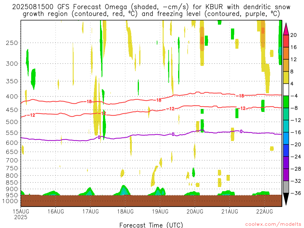Click the black arrow at colorbar bottom
Screen dimensions: 304x228
pyautogui.click(x=286, y=199)
